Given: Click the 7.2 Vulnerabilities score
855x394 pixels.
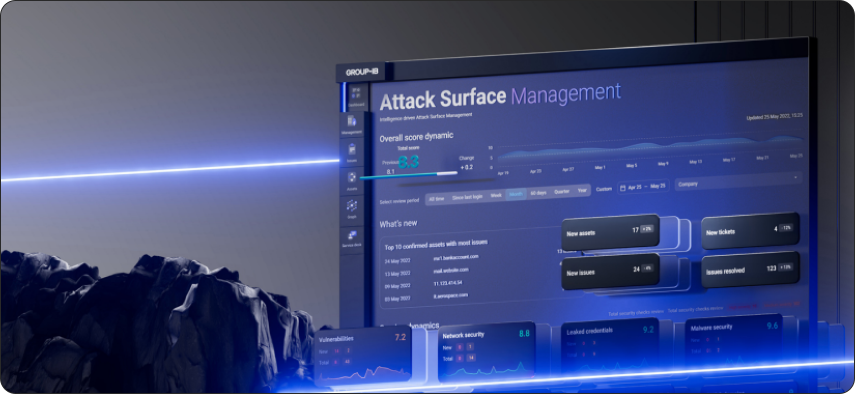Looking at the screenshot, I should point(400,337).
